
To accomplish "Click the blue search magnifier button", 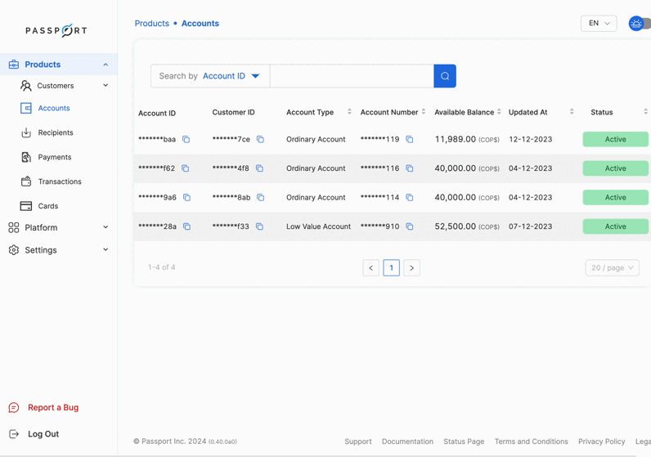I will (445, 76).
